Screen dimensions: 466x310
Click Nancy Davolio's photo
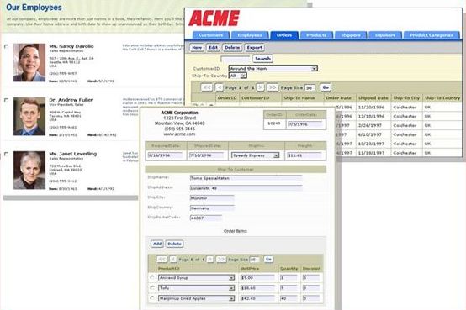tap(29, 63)
